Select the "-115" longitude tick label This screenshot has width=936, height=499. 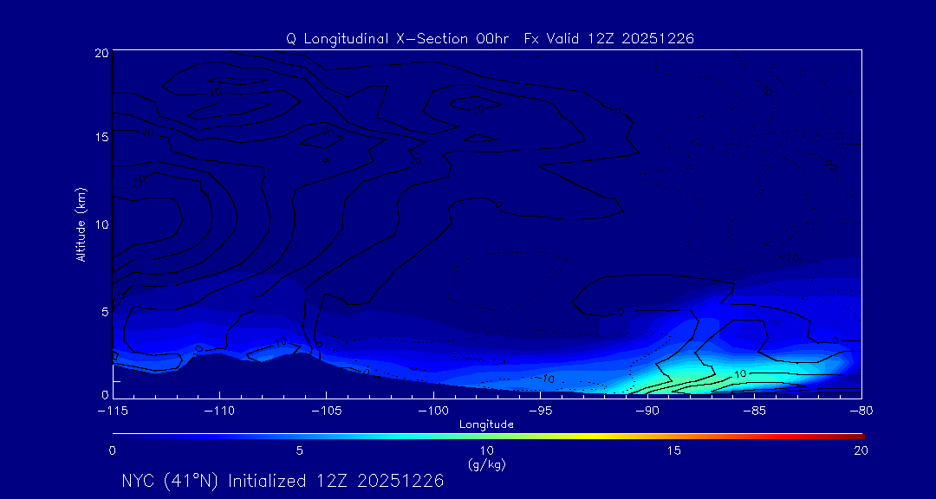[x=112, y=412]
